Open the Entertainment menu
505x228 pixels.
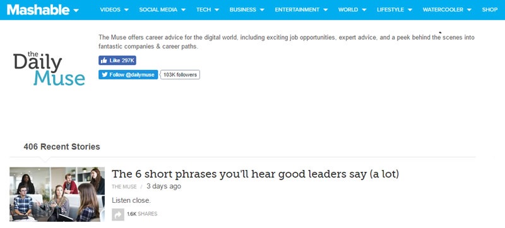point(301,9)
